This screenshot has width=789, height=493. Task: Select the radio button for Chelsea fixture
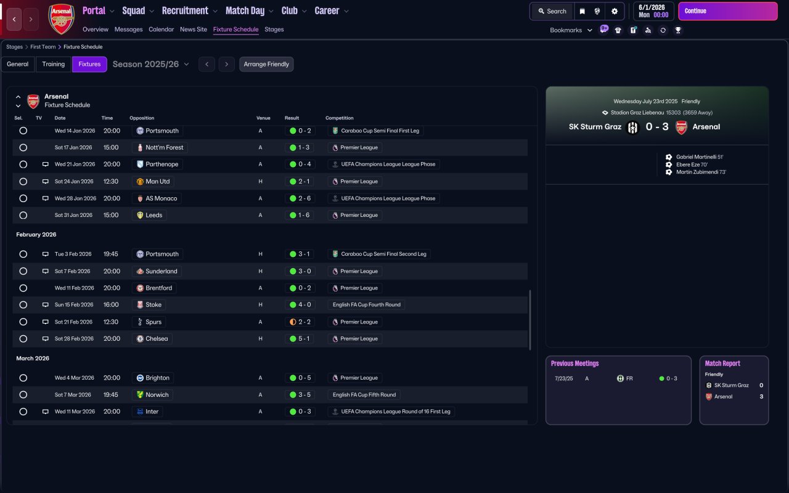point(23,339)
